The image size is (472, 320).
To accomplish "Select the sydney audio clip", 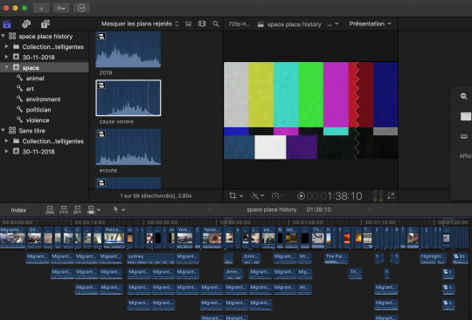I will click(x=151, y=258).
